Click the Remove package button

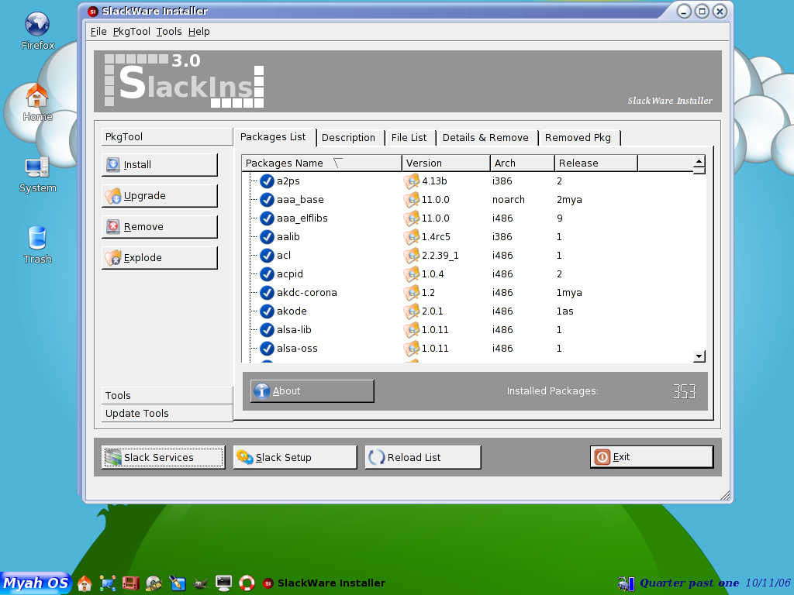[160, 227]
